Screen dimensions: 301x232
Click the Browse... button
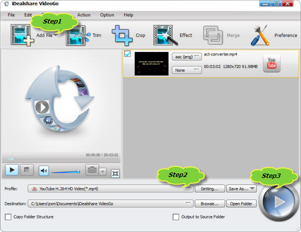[x=210, y=203]
